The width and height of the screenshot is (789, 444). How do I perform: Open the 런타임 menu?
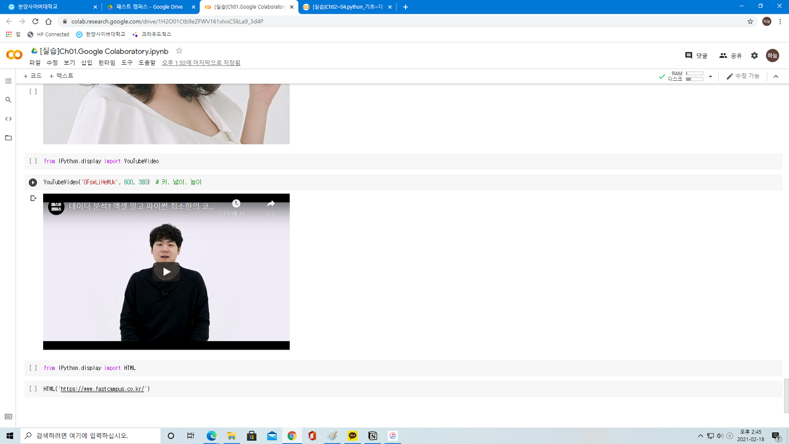pos(107,63)
